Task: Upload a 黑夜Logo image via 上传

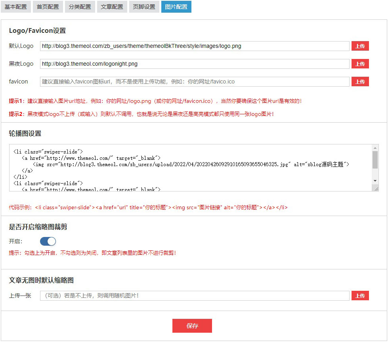Action: coord(360,64)
